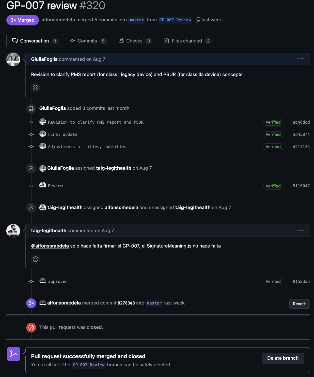Open options menu on GiuliaFoglia's comment
314x377 pixels.
[300, 59]
